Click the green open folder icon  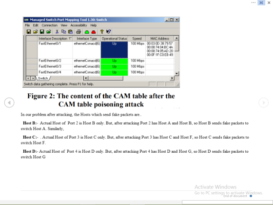pyautogui.click(x=49, y=32)
